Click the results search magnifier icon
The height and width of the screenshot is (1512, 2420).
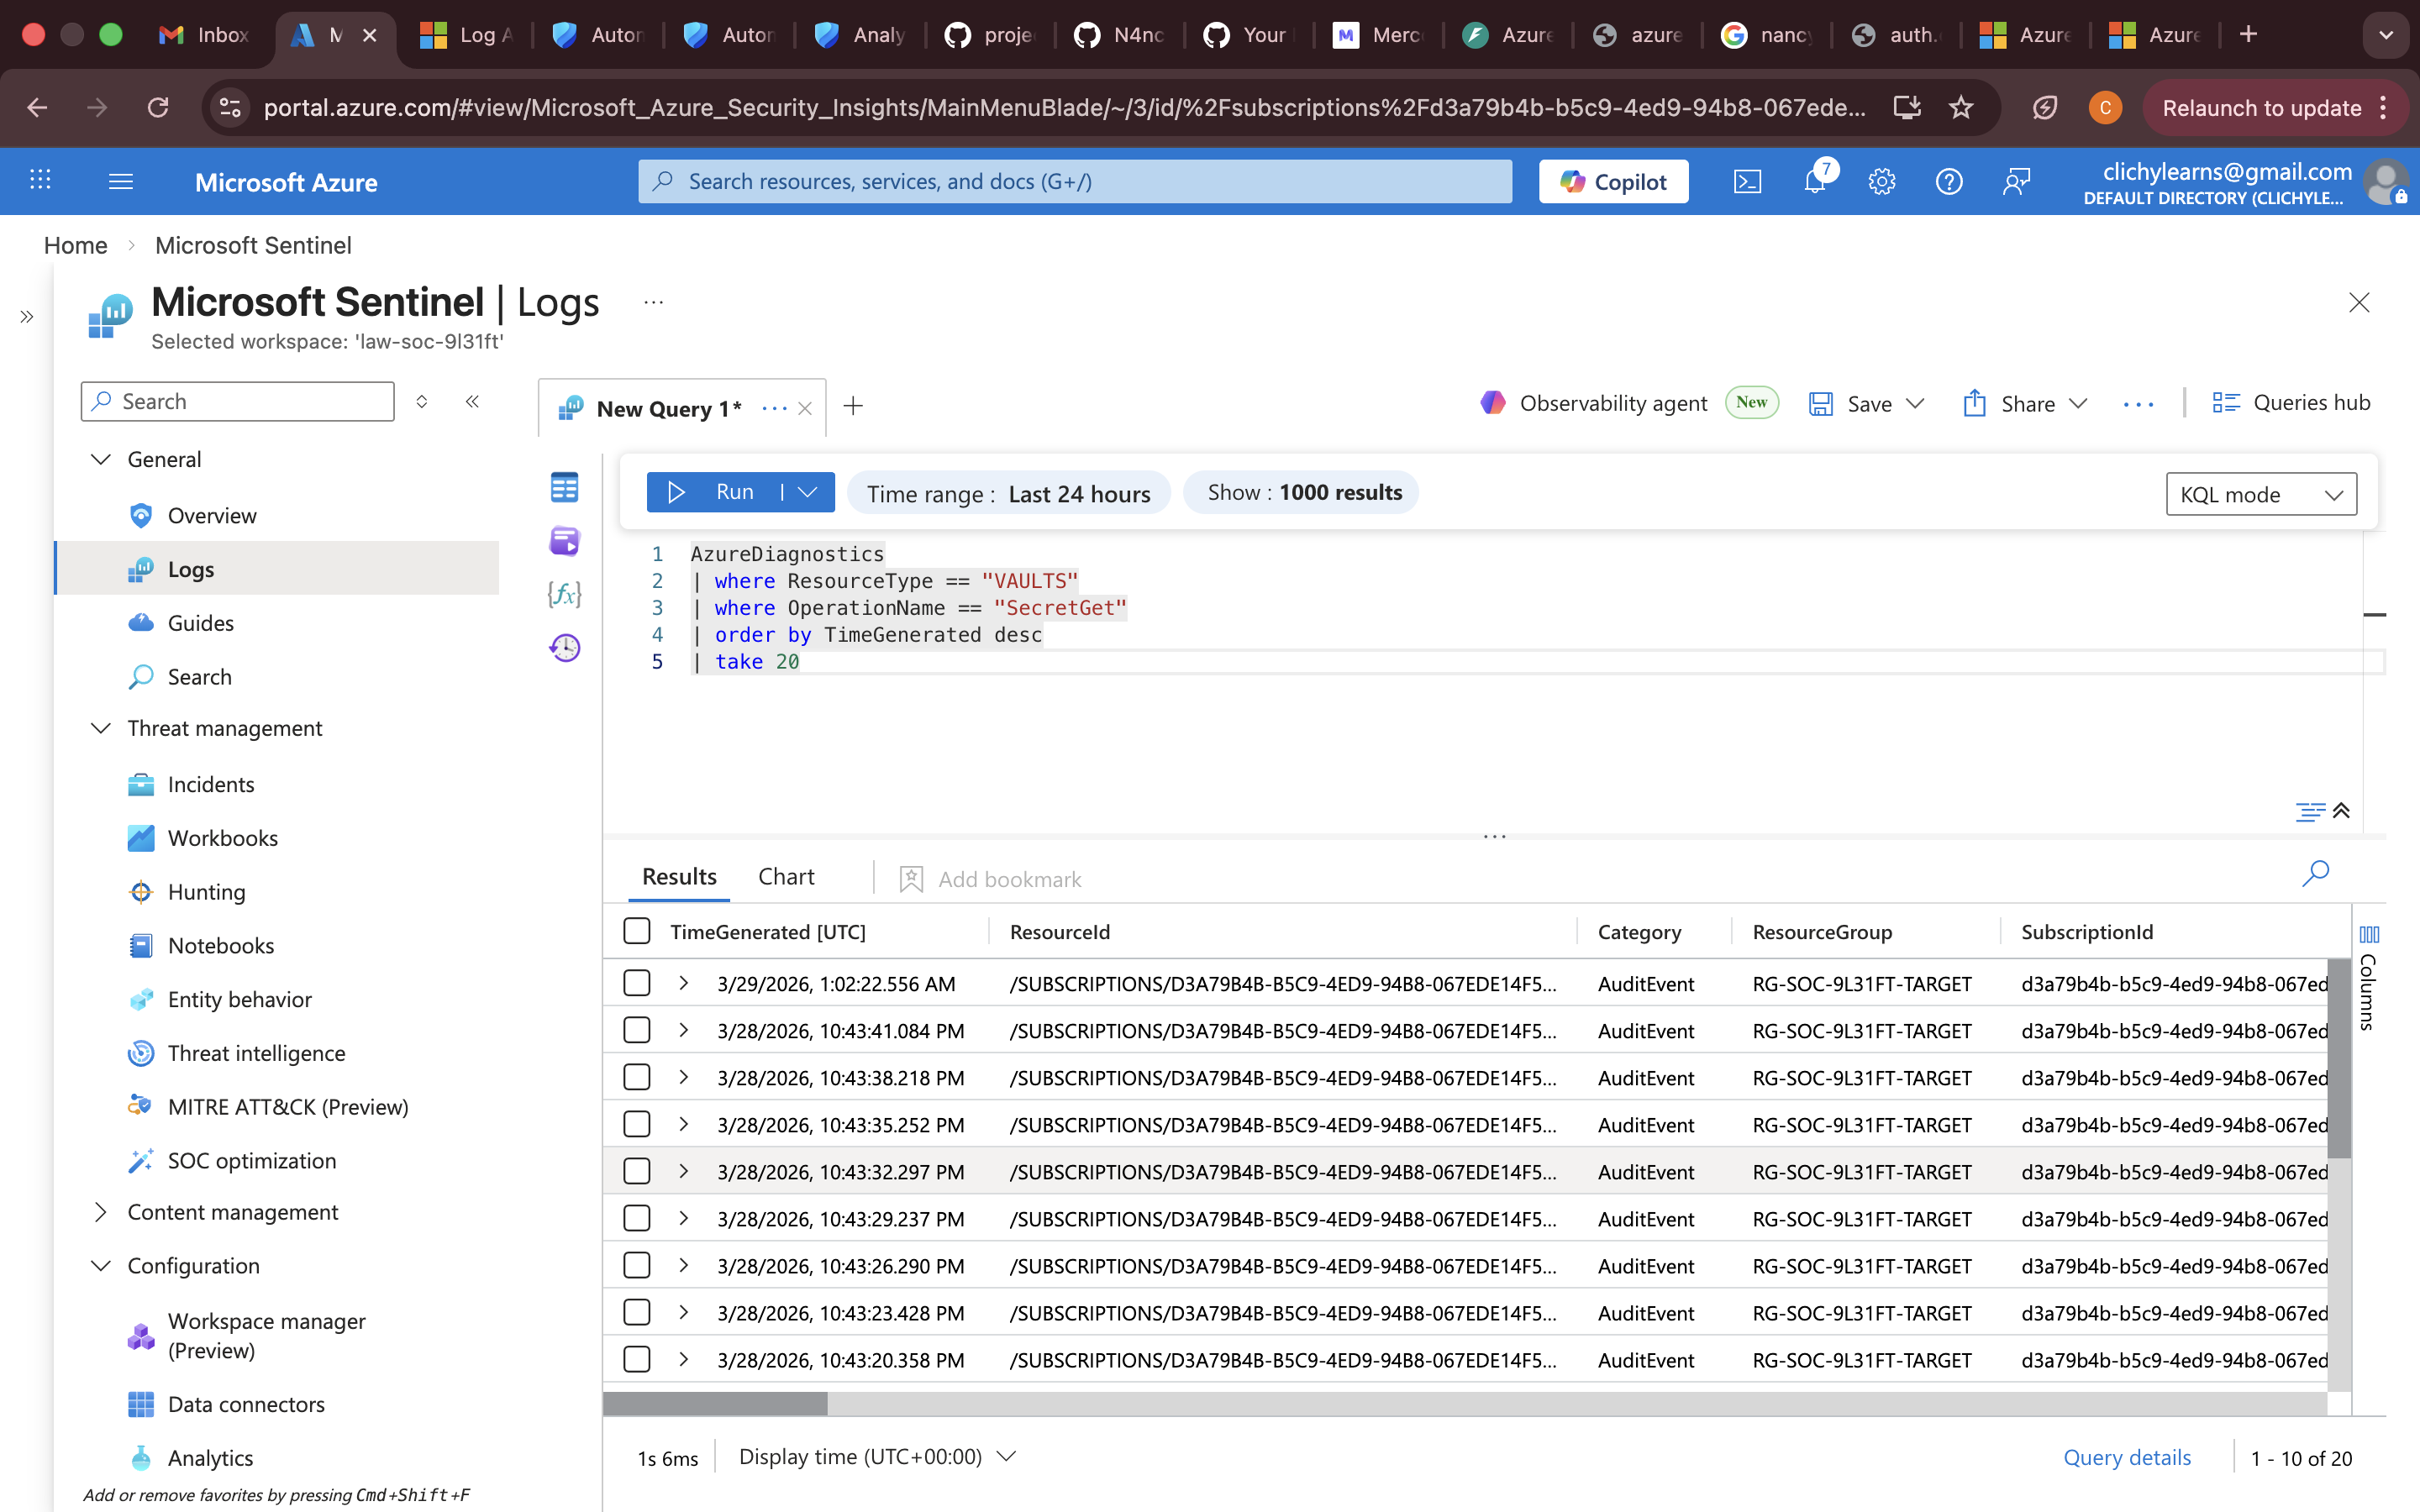coord(2315,873)
